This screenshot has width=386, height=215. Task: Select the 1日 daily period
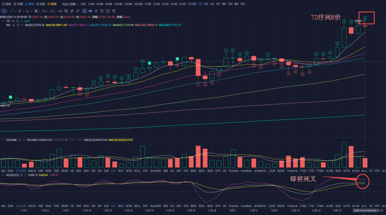coord(200,4)
